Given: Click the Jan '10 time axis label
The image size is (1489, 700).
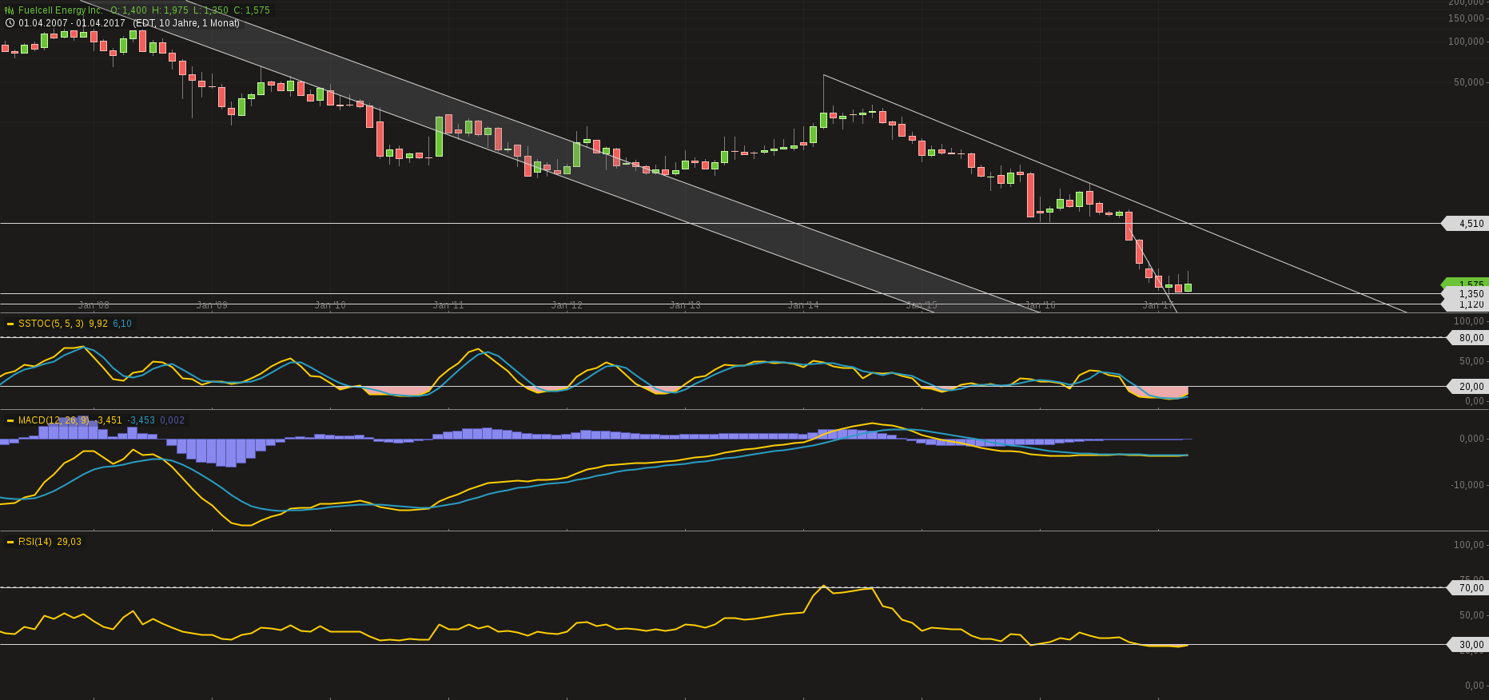Looking at the screenshot, I should tap(331, 305).
